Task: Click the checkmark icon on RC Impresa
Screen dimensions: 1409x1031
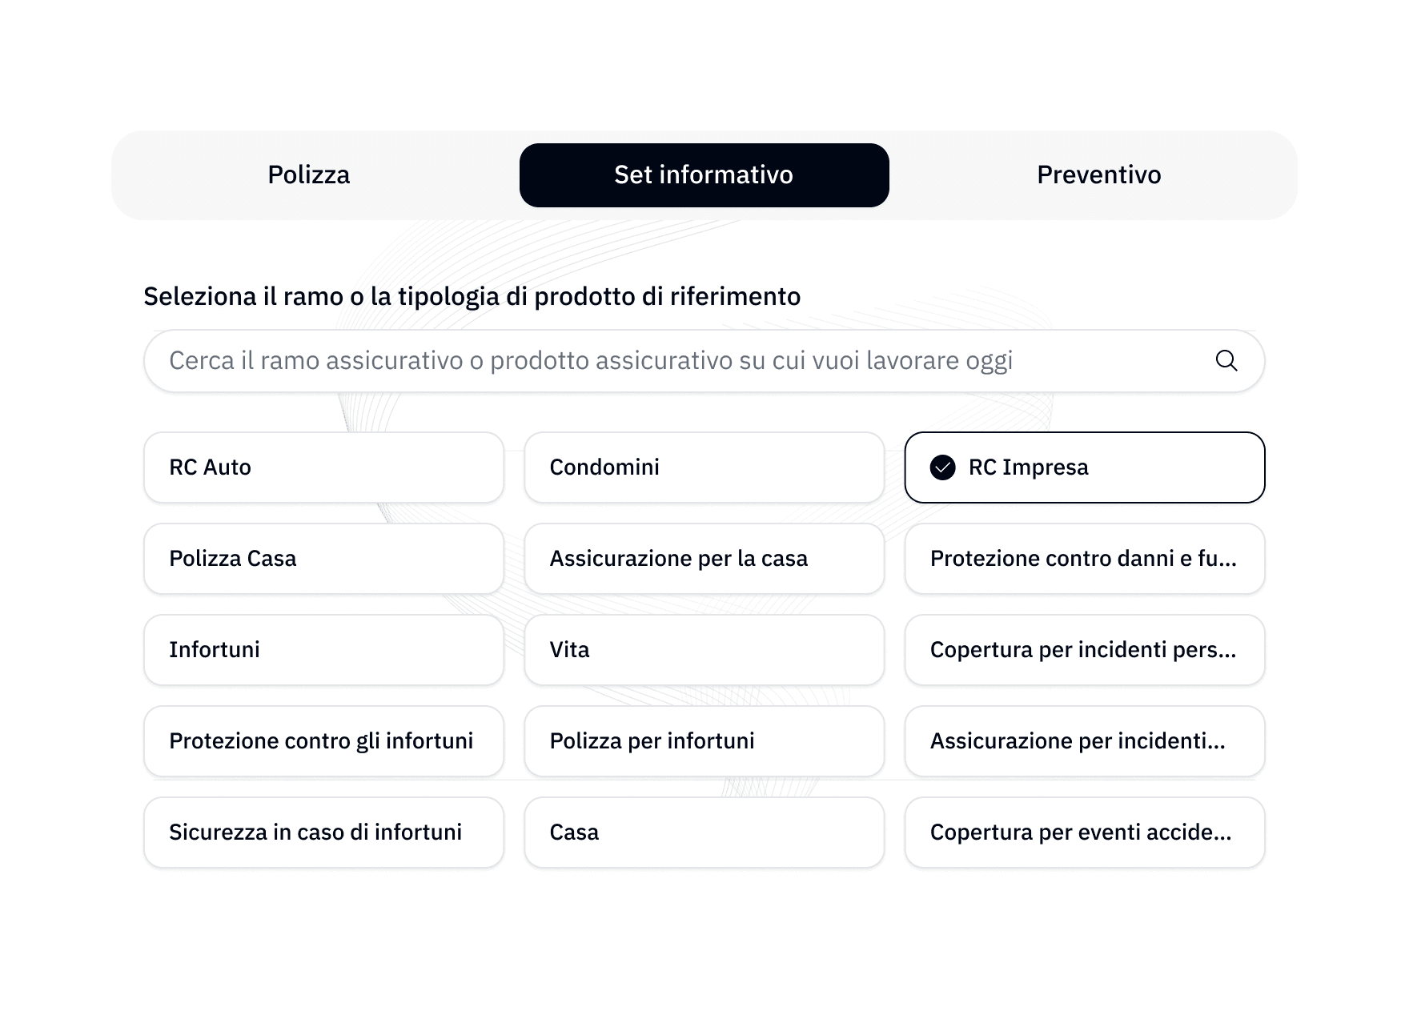Action: click(x=945, y=467)
